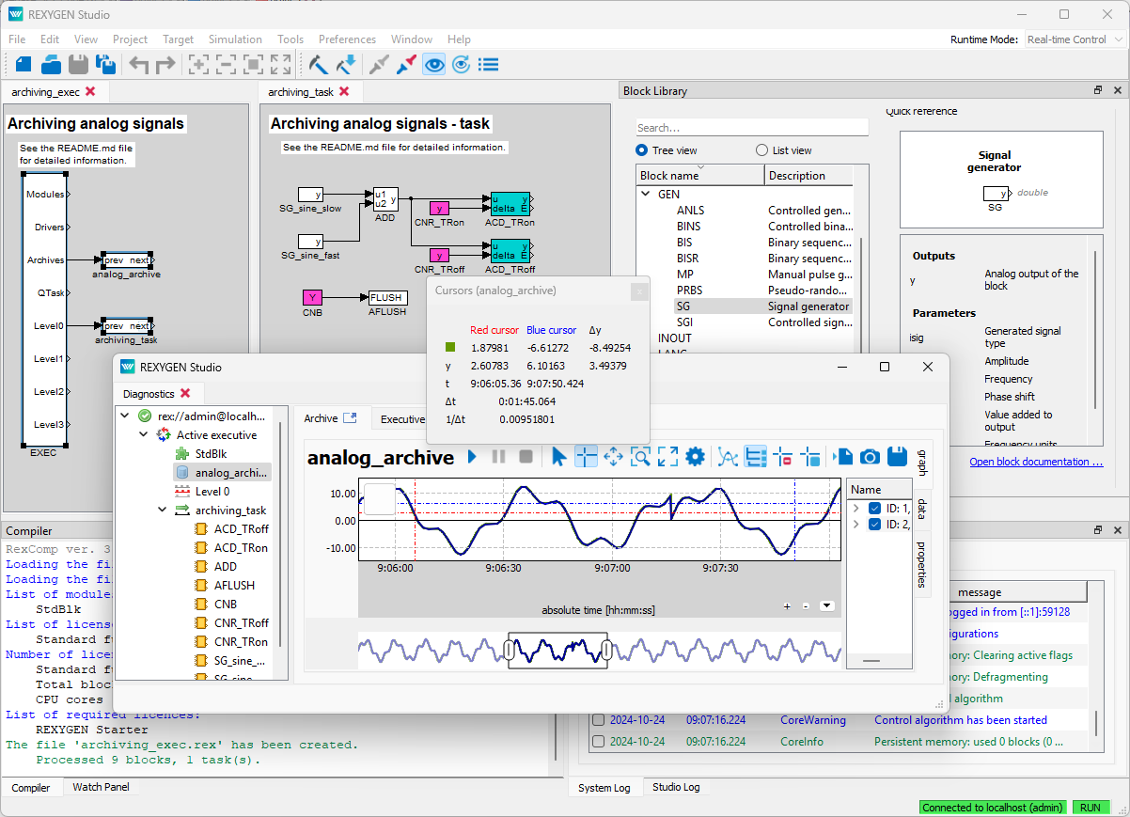The height and width of the screenshot is (817, 1130).
Task: Open trend settings with the gear icon
Action: (695, 457)
